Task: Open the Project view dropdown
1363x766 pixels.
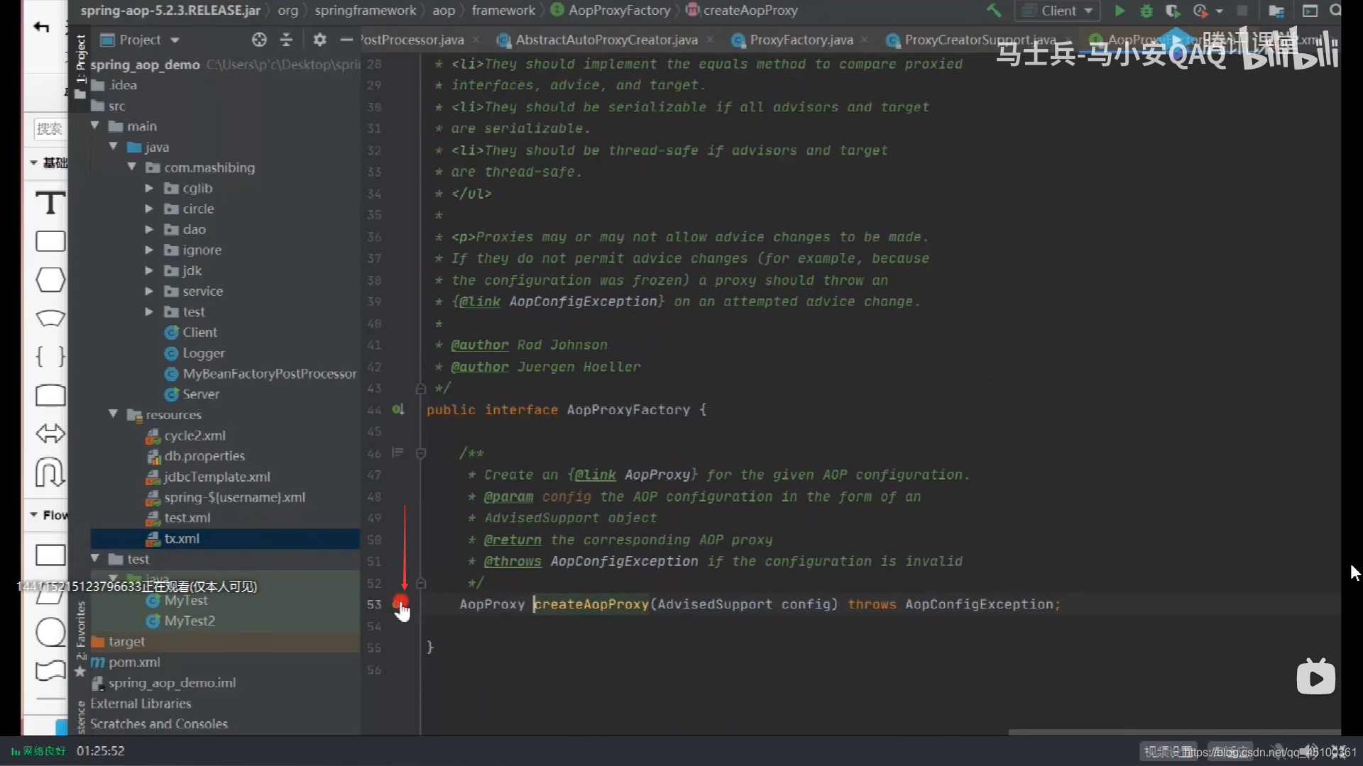Action: pyautogui.click(x=175, y=40)
